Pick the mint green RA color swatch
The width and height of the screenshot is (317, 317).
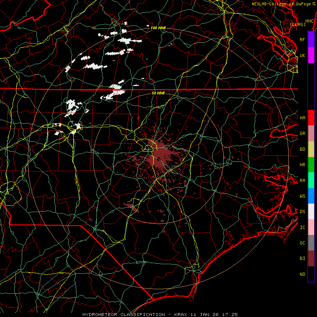click(311, 180)
